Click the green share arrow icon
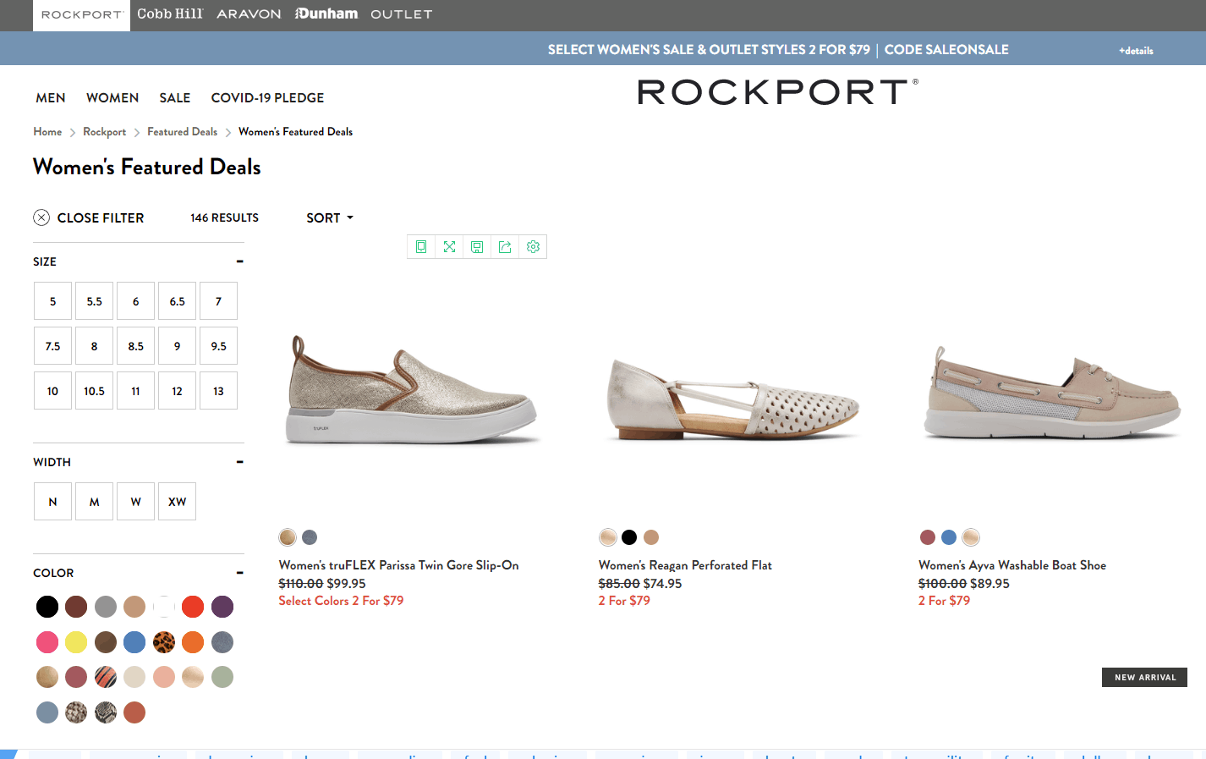The width and height of the screenshot is (1206, 759). (505, 247)
